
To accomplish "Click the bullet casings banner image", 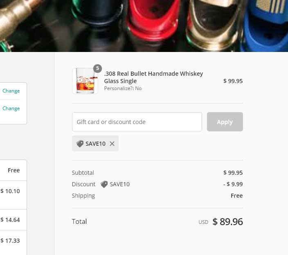I will 144,26.
